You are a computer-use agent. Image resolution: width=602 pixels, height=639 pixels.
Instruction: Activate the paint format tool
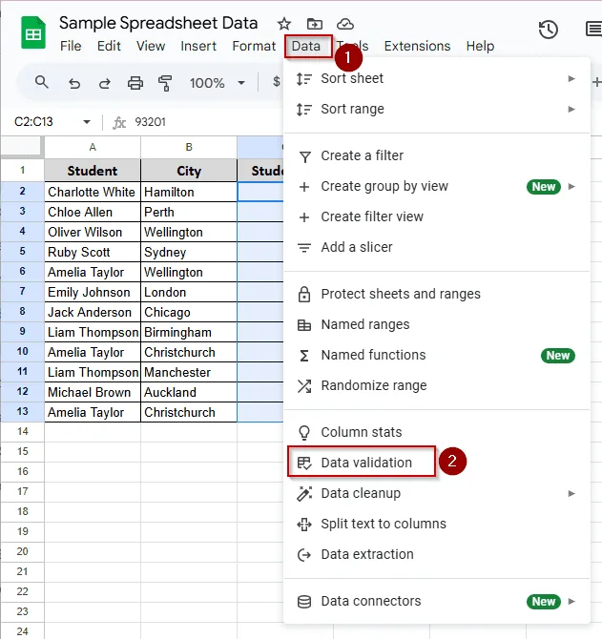point(165,83)
